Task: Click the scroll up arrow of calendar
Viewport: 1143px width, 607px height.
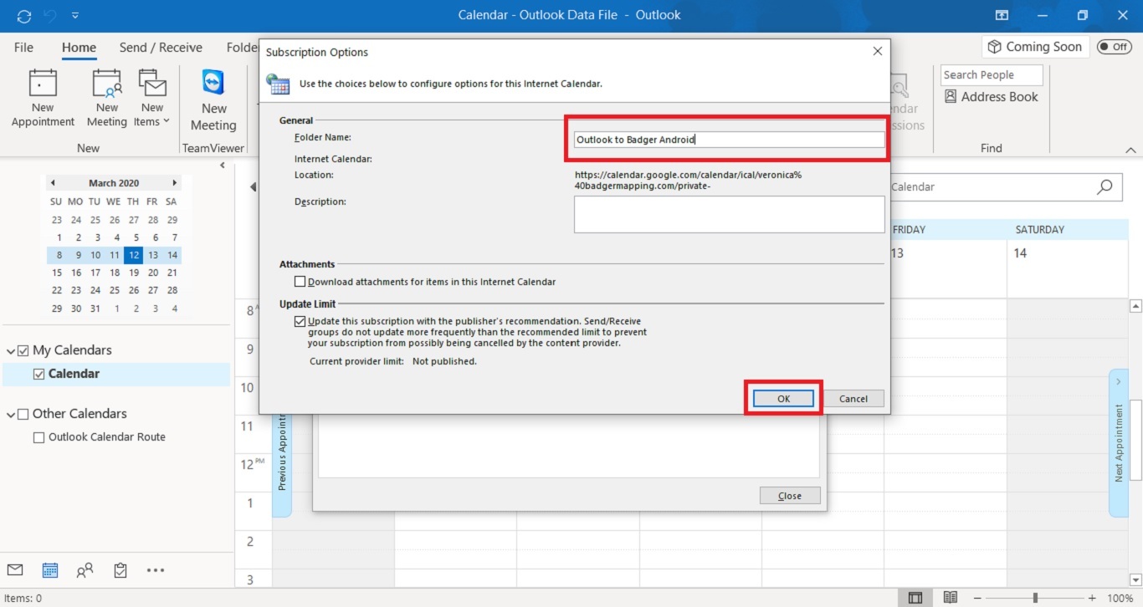Action: [1135, 306]
